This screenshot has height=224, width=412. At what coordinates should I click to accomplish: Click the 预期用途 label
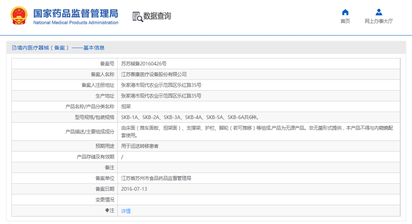[105, 146]
